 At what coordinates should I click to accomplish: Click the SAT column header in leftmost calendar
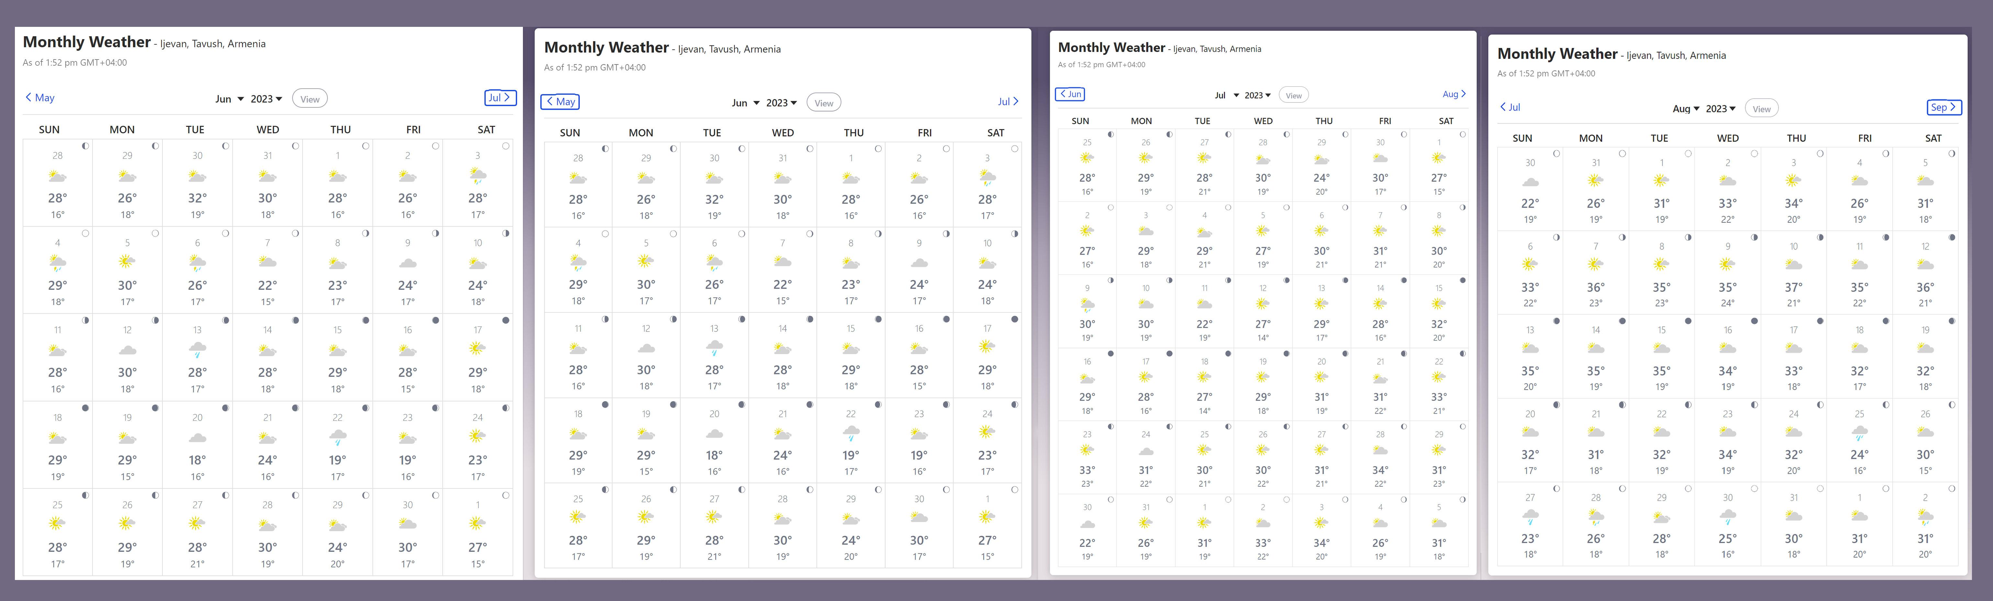[x=486, y=130]
